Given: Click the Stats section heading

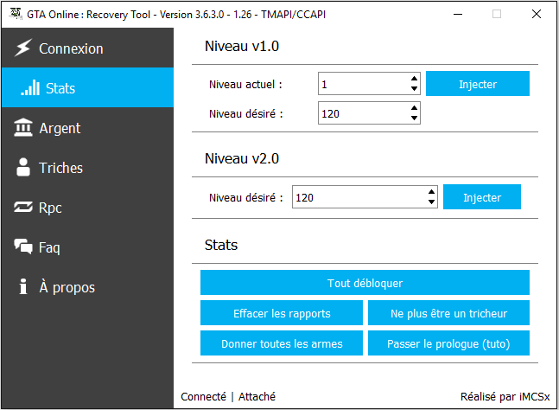Looking at the screenshot, I should pyautogui.click(x=221, y=245).
